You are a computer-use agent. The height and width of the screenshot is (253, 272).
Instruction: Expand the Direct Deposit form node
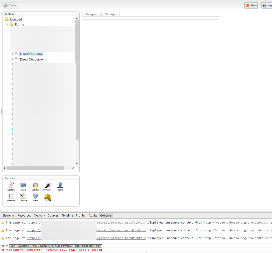[x=13, y=59]
